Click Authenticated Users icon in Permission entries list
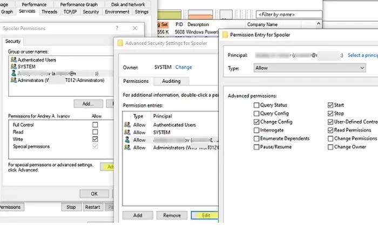 click(127, 124)
